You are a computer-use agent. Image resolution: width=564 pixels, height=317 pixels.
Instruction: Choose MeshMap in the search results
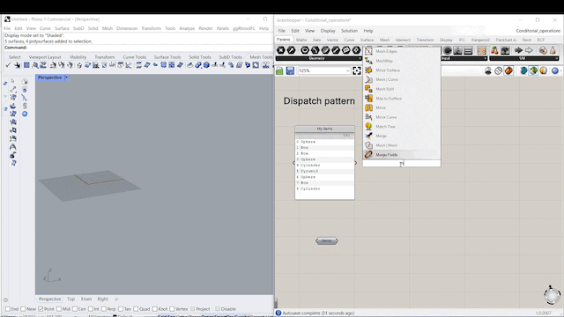tap(402, 61)
